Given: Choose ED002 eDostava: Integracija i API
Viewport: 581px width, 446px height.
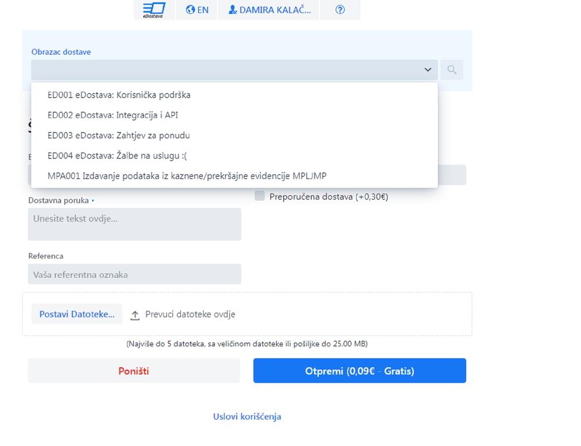Looking at the screenshot, I should click(113, 115).
